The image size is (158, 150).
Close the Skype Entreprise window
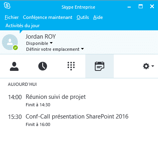152,6
